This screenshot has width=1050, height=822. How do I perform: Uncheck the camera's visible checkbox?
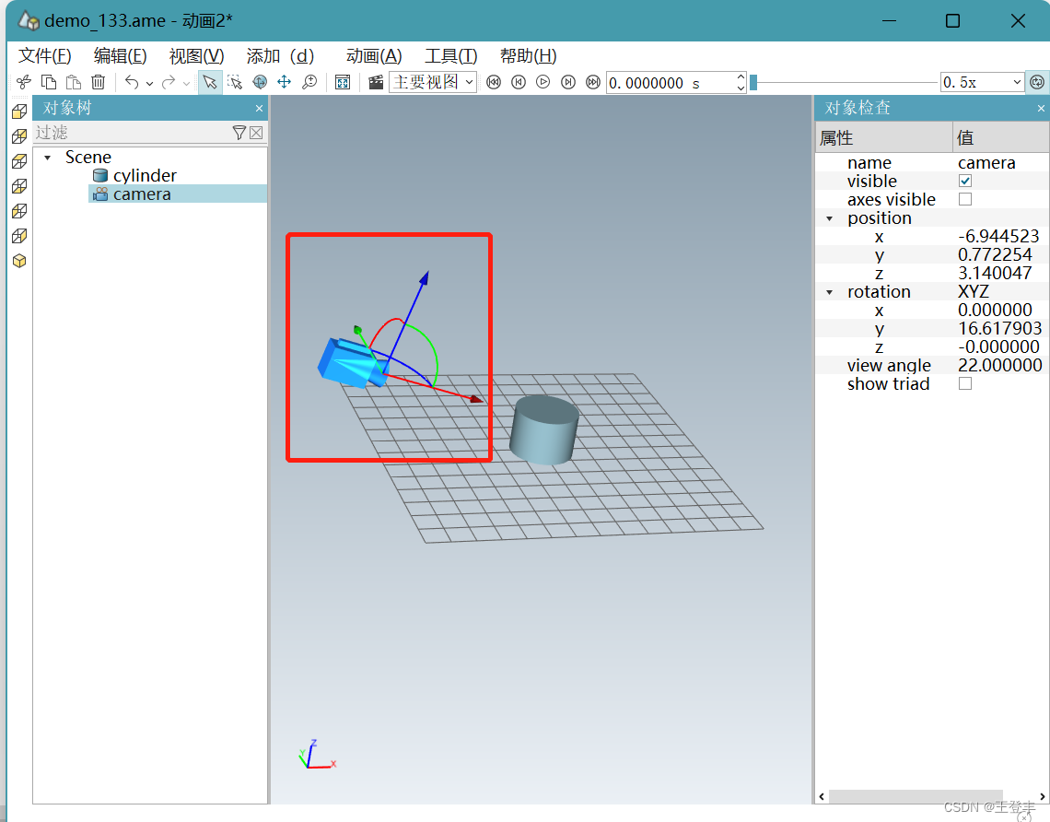[x=965, y=181]
